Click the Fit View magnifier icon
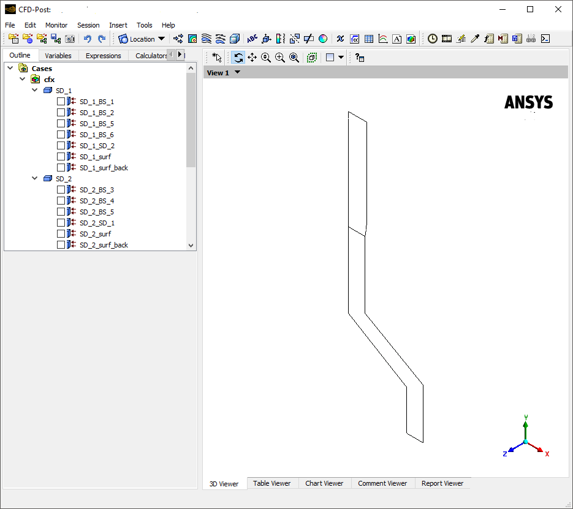573x509 pixels. point(294,58)
